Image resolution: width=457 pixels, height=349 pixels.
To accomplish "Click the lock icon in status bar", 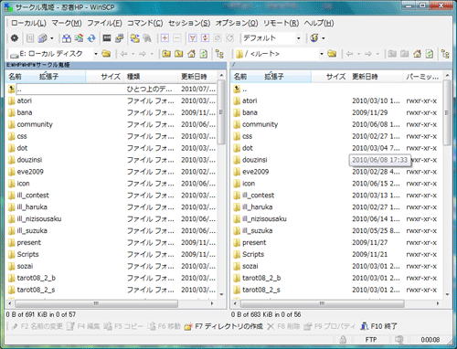I will pos(343,339).
